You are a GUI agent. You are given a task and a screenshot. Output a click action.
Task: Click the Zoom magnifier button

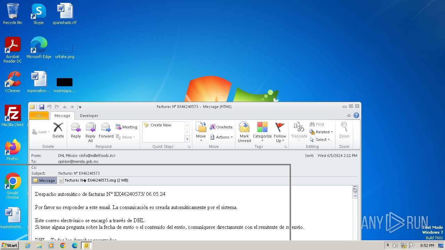pos(344,131)
